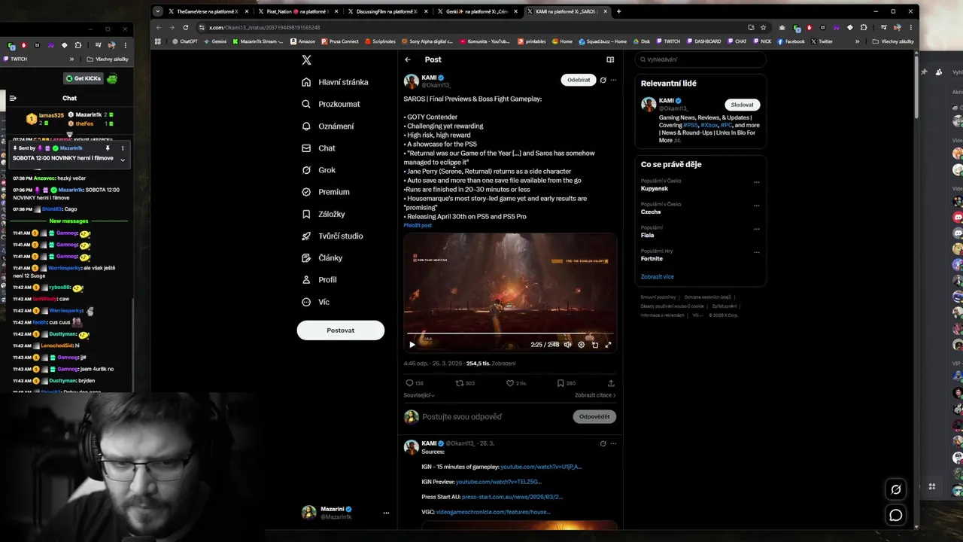Open video picture-in-picture icon
The image size is (963, 542).
[594, 345]
